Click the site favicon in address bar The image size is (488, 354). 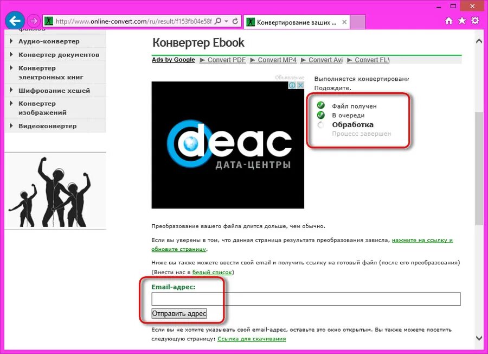(x=49, y=21)
